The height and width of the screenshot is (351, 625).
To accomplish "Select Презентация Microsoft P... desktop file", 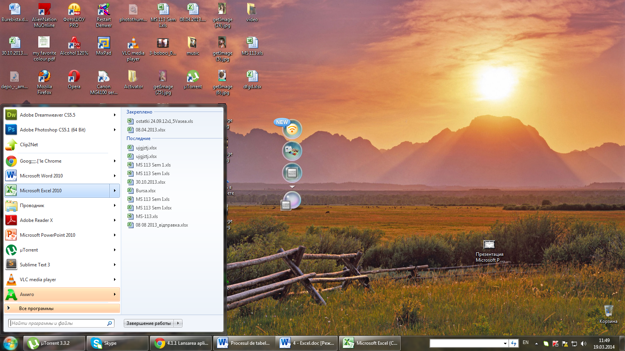I will pos(489,252).
